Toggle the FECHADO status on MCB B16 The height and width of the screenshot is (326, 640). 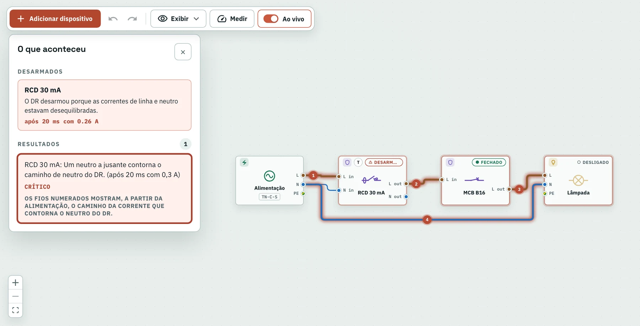(x=489, y=162)
